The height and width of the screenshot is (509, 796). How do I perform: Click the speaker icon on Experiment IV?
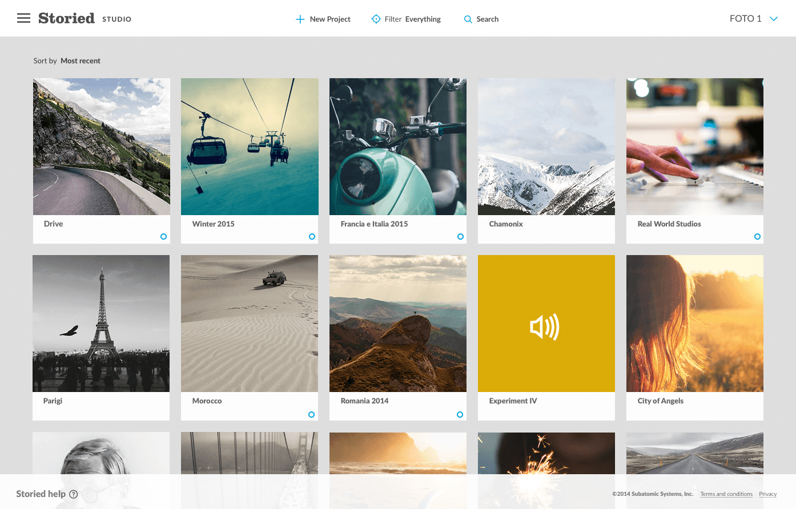point(545,327)
